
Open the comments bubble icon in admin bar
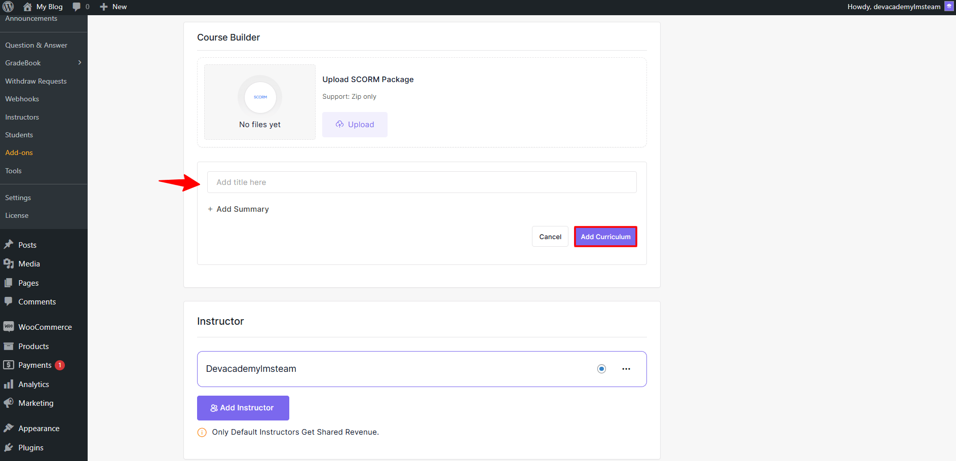pos(77,7)
